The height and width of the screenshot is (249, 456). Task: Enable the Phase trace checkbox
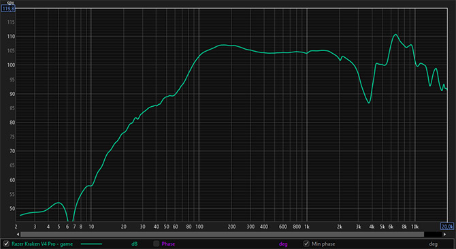point(157,244)
